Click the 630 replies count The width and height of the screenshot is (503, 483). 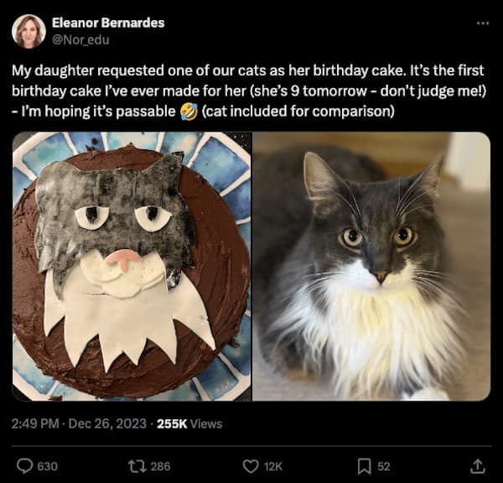(48, 465)
